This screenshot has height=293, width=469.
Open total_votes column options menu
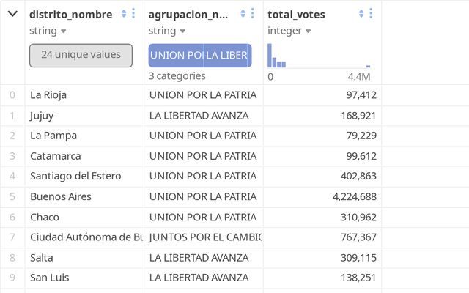[x=371, y=14]
